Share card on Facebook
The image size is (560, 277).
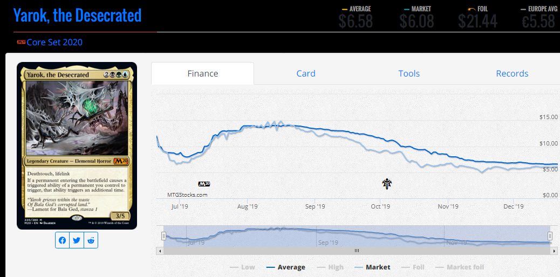click(x=63, y=240)
